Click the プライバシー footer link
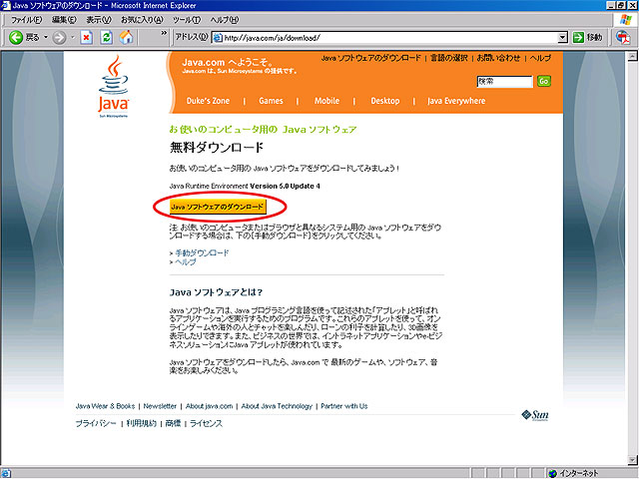 tap(96, 423)
